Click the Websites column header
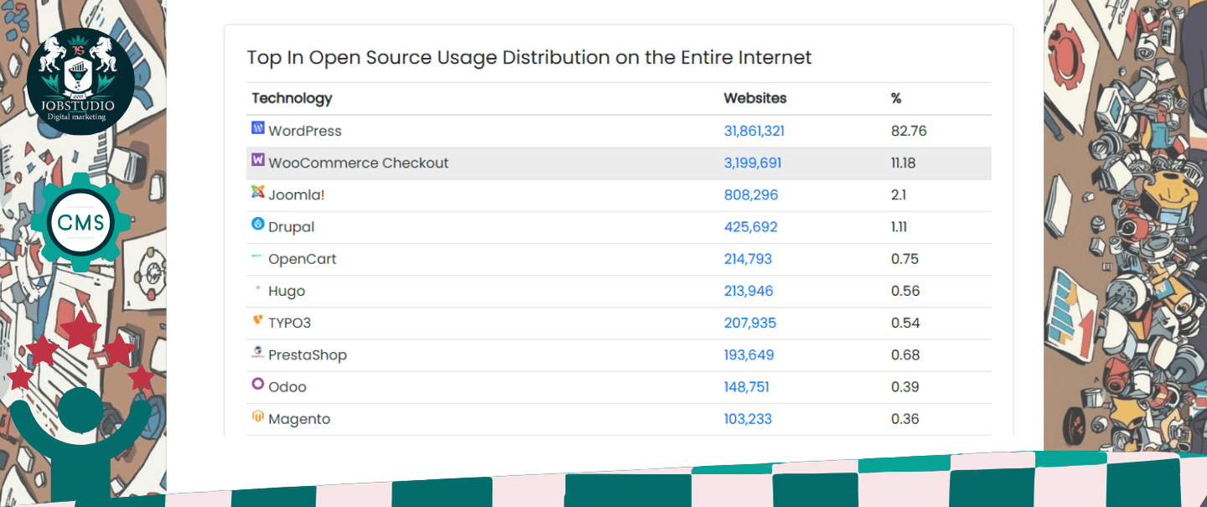 click(755, 98)
